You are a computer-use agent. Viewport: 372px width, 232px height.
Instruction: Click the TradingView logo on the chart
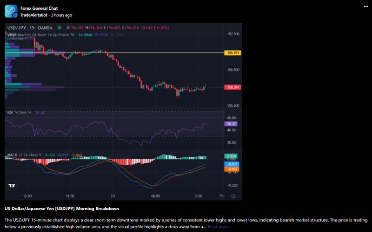[12, 186]
